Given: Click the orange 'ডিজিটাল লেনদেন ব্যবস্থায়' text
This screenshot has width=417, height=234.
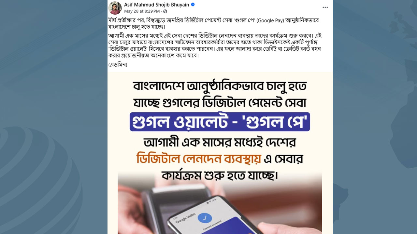Looking at the screenshot, I should tap(199, 159).
